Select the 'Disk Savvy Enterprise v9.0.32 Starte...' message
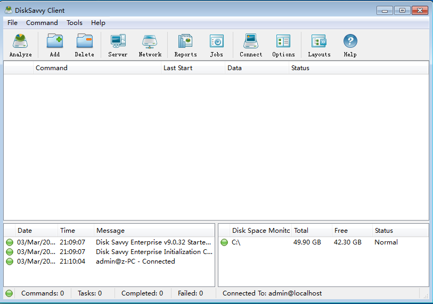This screenshot has width=433, height=304. tap(153, 242)
